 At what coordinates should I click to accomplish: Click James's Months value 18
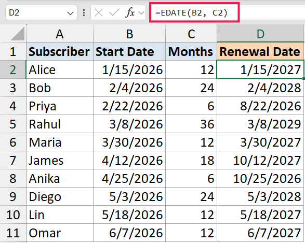point(191,160)
